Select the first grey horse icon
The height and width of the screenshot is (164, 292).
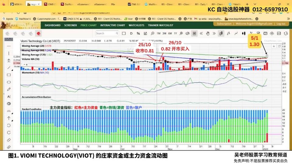[7, 33]
